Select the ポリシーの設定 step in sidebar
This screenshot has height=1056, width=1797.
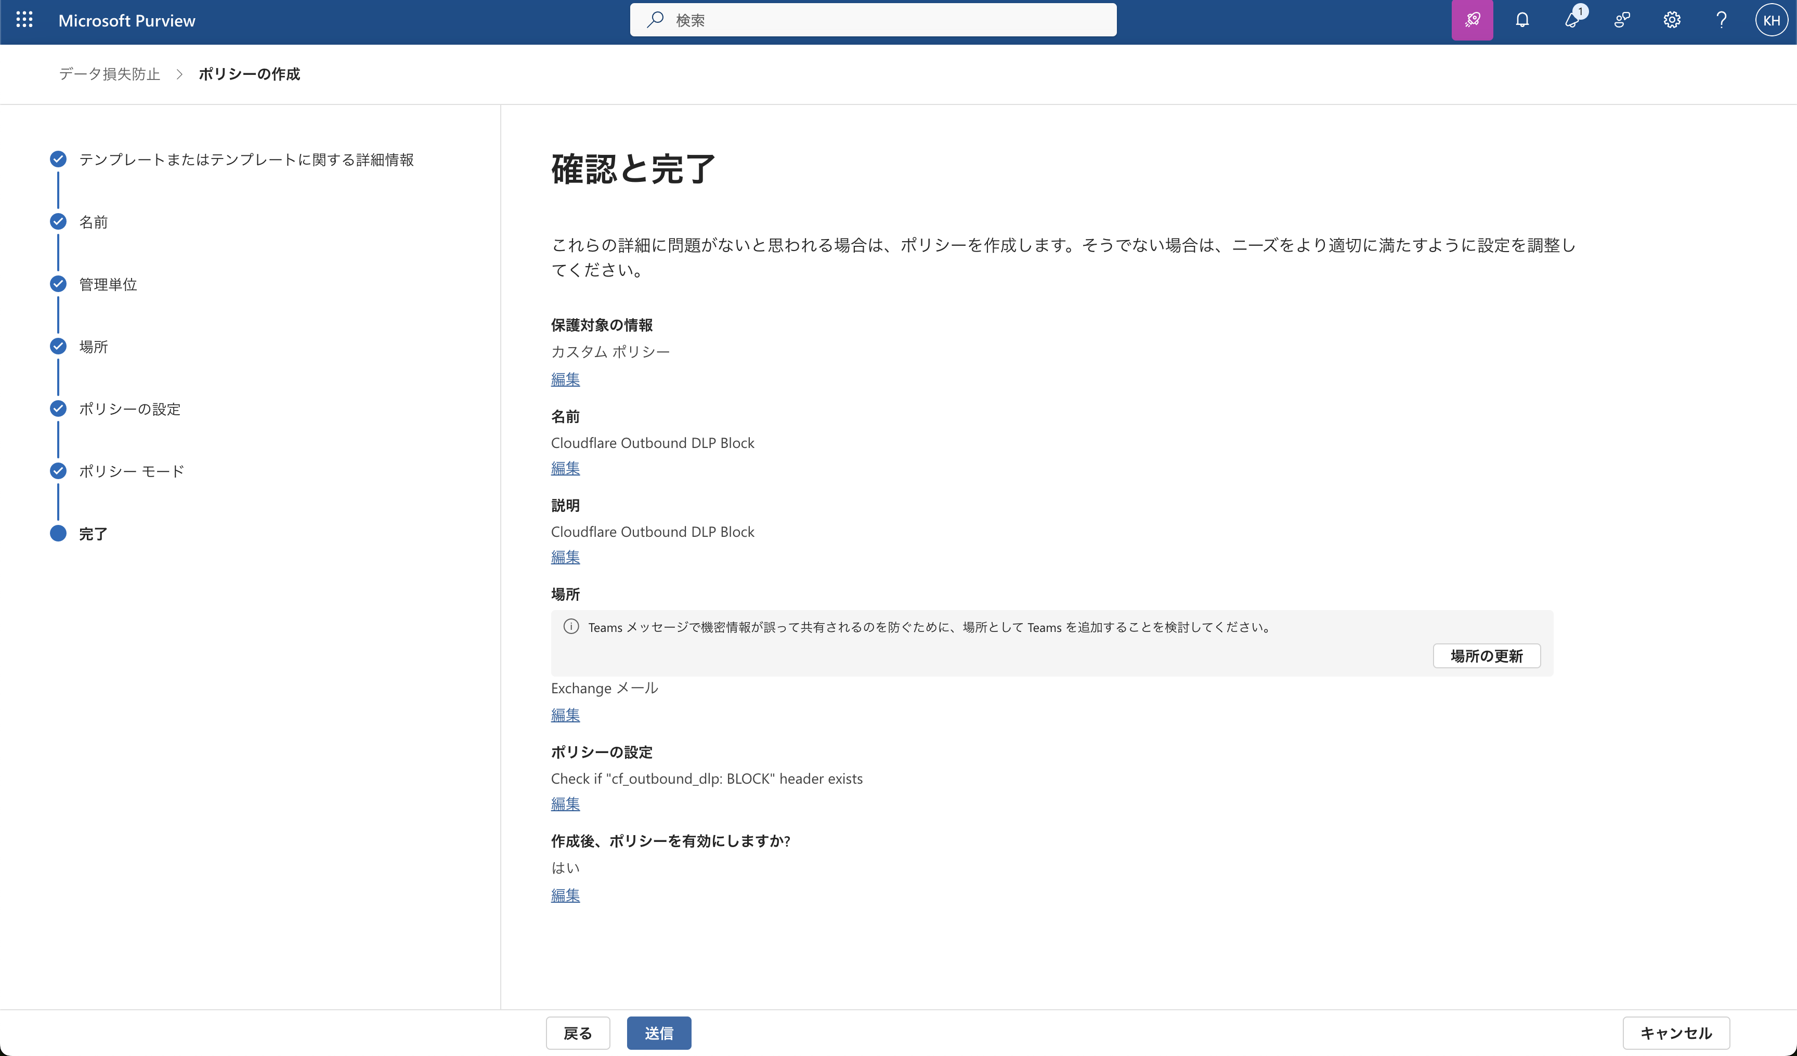(129, 409)
